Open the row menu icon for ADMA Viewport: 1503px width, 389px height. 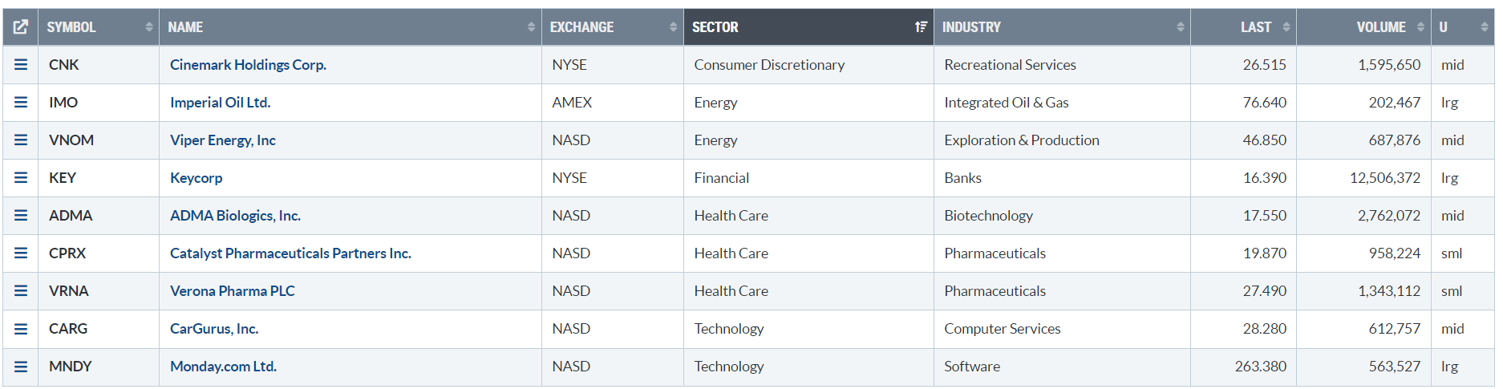pos(21,216)
